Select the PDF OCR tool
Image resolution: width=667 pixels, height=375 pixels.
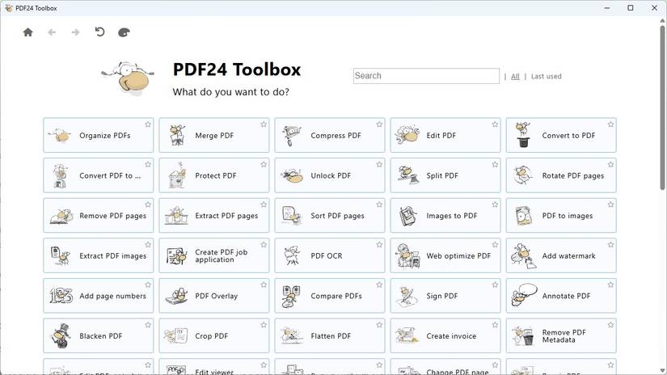point(330,255)
